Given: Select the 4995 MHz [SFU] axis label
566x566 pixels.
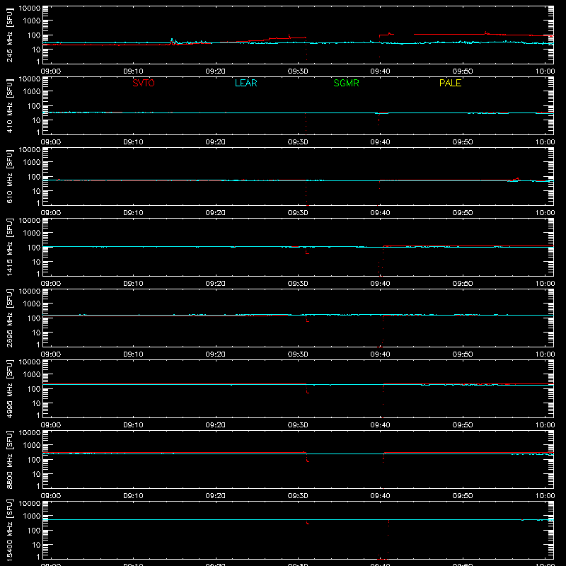Looking at the screenshot, I should [10, 388].
